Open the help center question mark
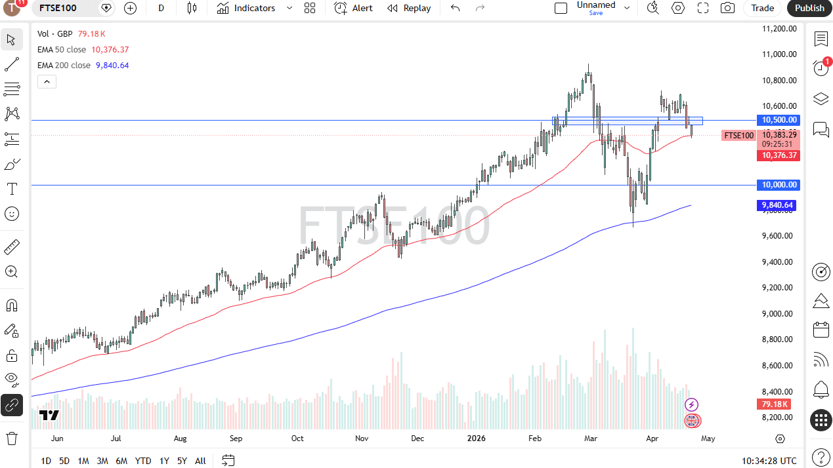This screenshot has height=468, width=833. click(x=821, y=457)
